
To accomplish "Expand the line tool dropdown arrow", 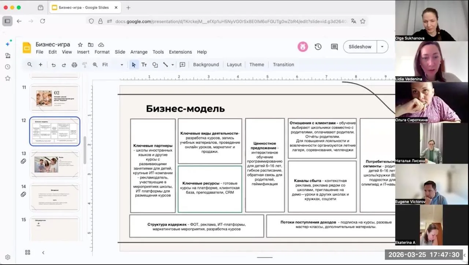I will coord(173,65).
